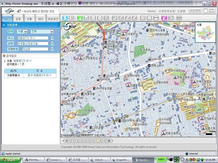The height and width of the screenshot is (163, 218).
Task: Print the map with printer icon
Action: 143,18
